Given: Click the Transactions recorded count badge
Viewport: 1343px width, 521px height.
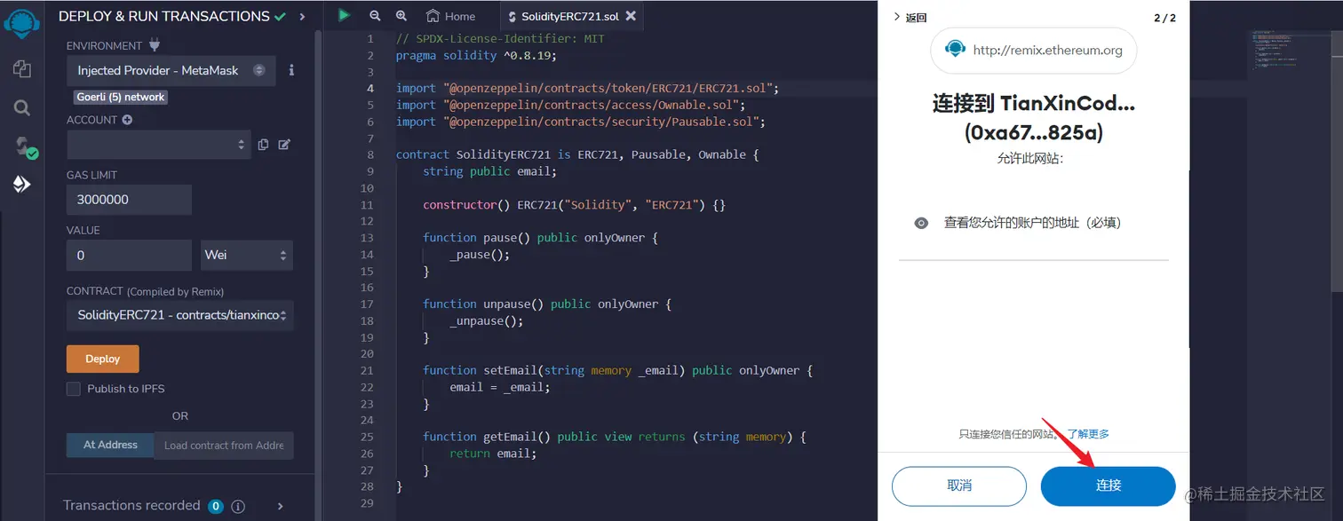Looking at the screenshot, I should [x=216, y=507].
